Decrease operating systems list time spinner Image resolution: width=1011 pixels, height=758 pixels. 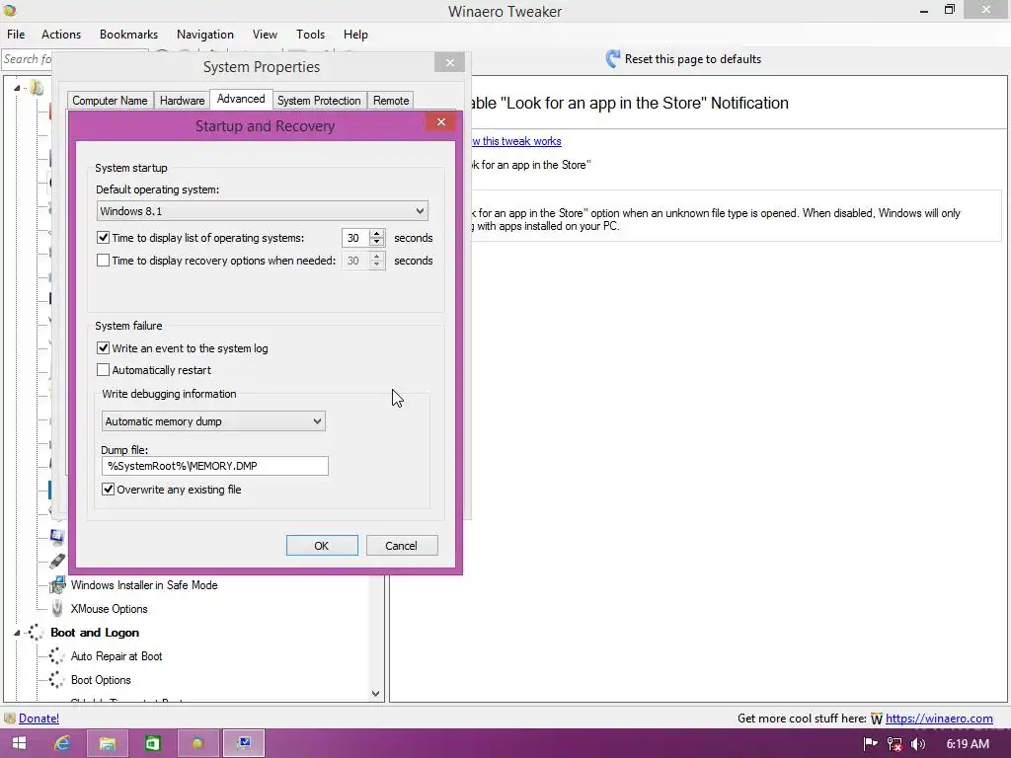377,243
